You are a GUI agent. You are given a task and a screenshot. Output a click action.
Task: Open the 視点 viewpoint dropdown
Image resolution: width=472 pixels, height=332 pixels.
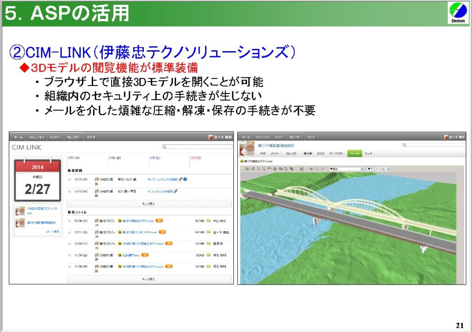pyautogui.click(x=346, y=169)
